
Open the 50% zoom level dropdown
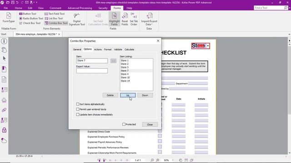[173, 160]
